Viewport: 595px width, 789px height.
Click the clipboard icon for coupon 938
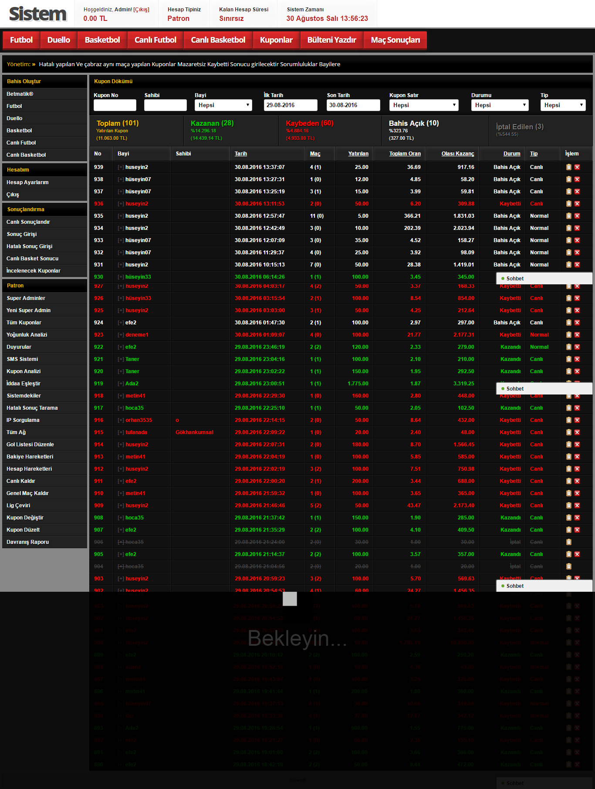568,179
